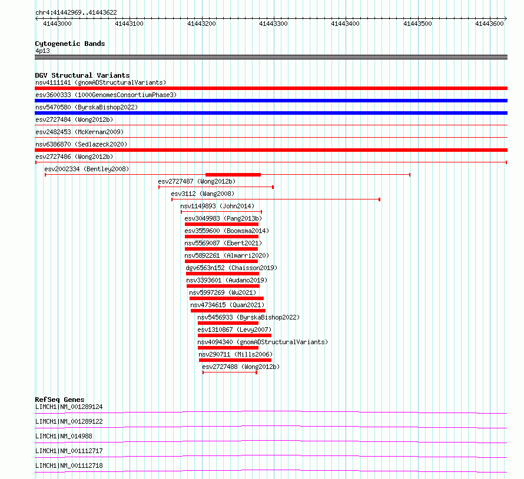
Task: Open variant nsv5892261 (Almarri2020)
Action: pyautogui.click(x=227, y=255)
